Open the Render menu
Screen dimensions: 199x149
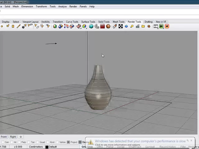(73, 7)
